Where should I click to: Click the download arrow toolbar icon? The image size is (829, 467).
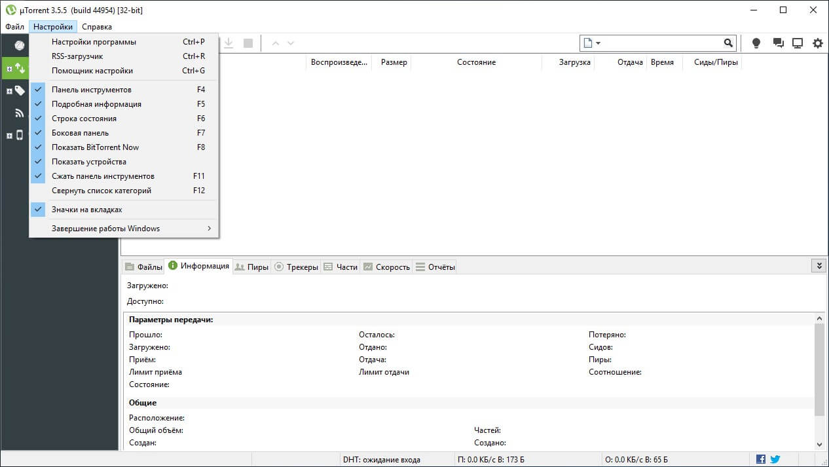pos(229,43)
